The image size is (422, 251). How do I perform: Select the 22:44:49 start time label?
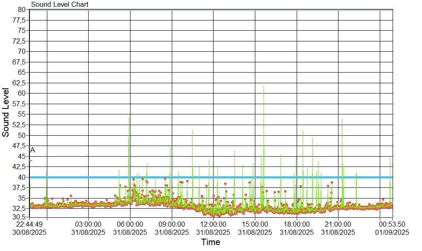click(x=29, y=224)
